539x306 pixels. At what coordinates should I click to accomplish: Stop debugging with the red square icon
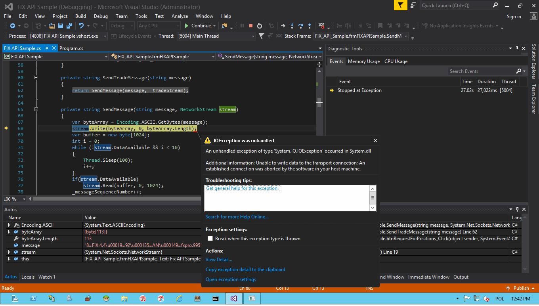(250, 26)
